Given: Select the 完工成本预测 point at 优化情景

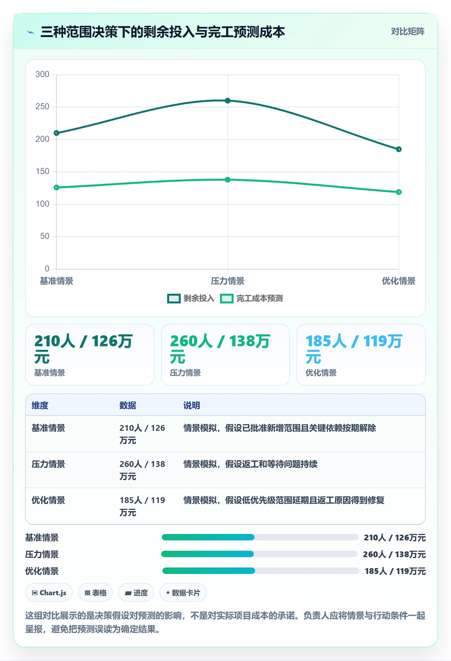Looking at the screenshot, I should [x=399, y=192].
